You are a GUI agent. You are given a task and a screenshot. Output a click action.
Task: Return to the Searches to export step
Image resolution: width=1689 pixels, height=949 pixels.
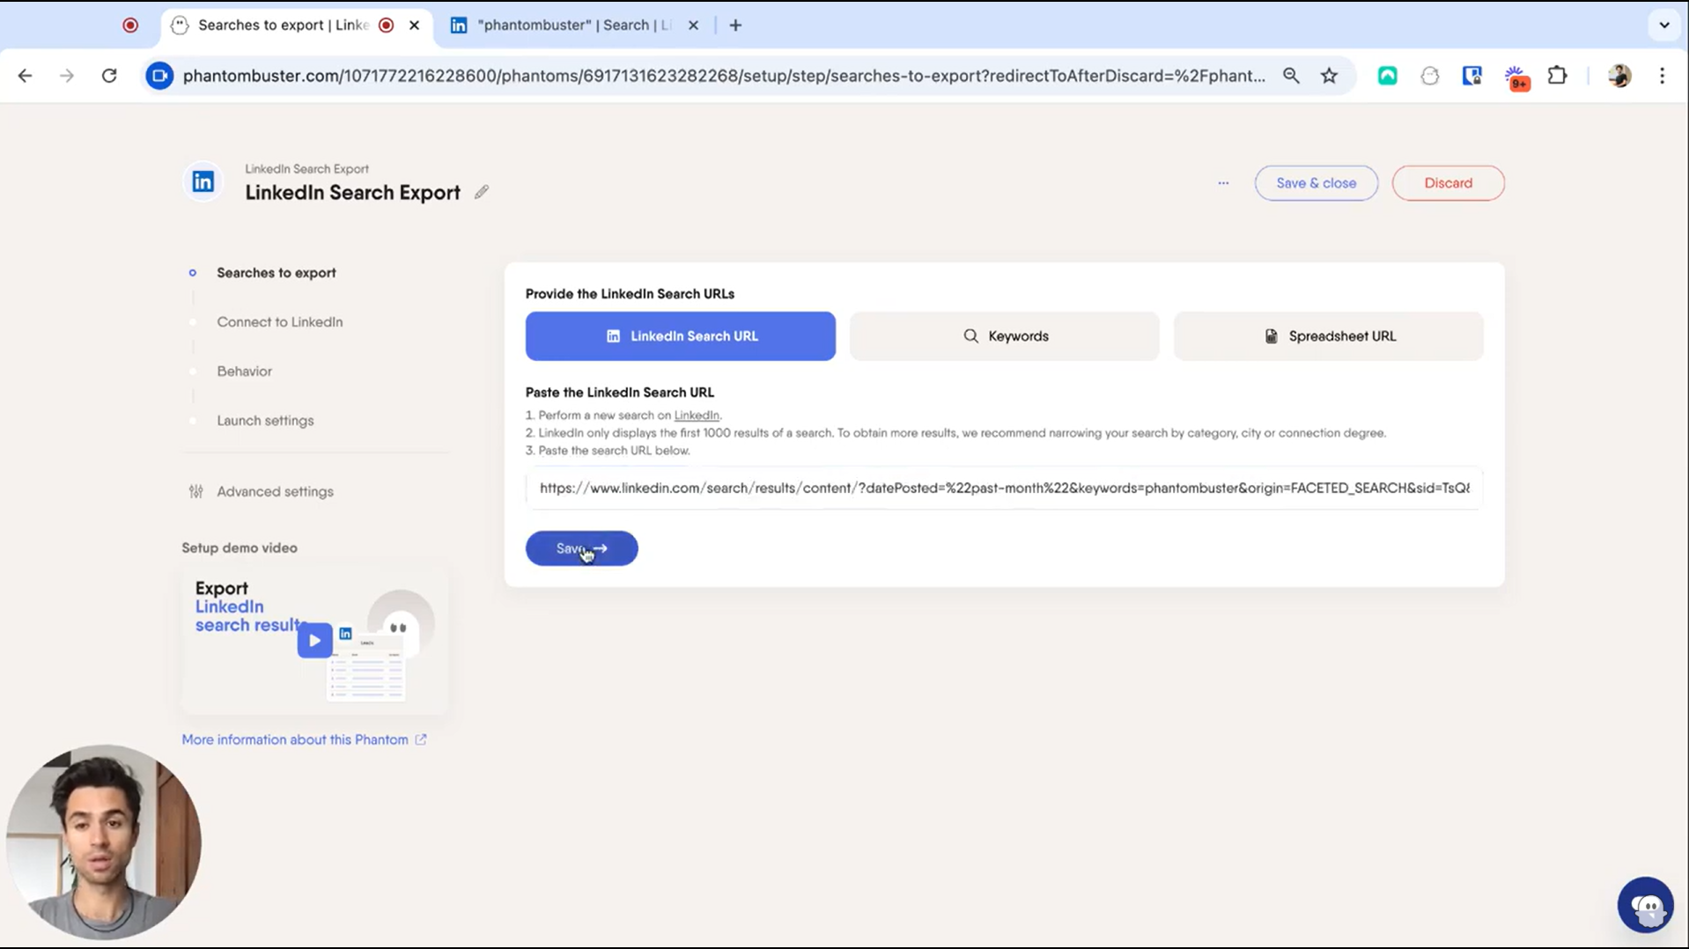pos(276,273)
